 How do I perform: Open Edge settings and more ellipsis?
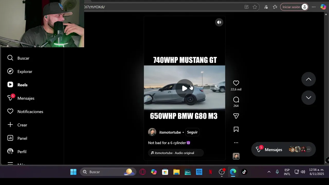(314, 7)
